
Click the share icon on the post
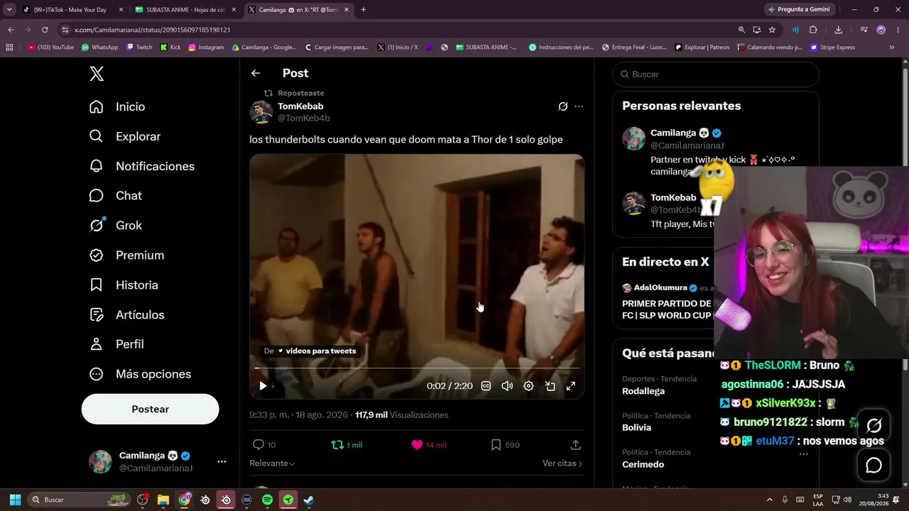tap(576, 445)
